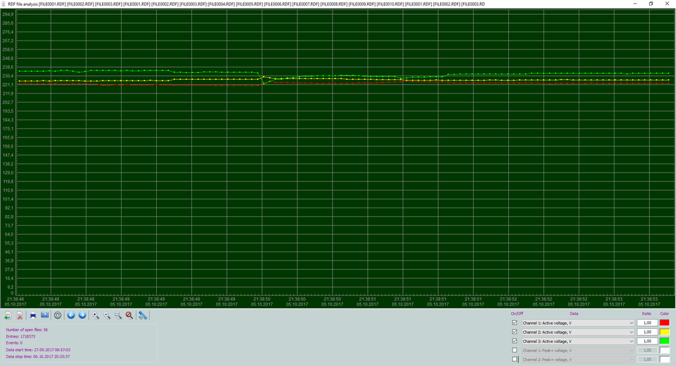This screenshot has height=366, width=676.
Task: Disable the Channel 1 Active voltage checkbox
Action: [x=514, y=323]
